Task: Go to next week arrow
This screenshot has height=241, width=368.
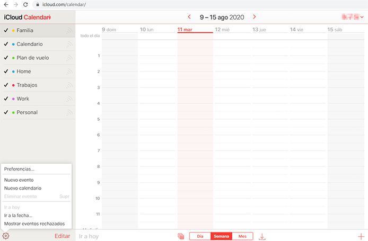Action: point(254,17)
